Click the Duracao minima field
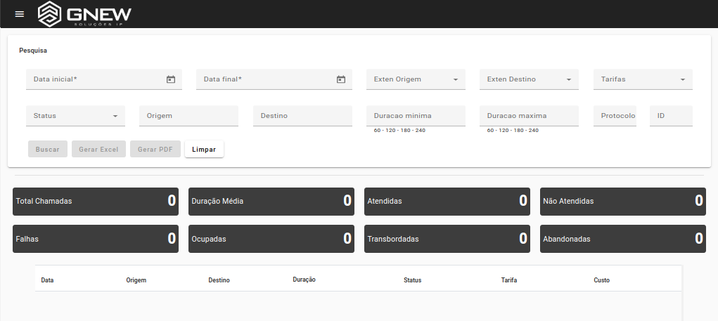 click(x=416, y=116)
